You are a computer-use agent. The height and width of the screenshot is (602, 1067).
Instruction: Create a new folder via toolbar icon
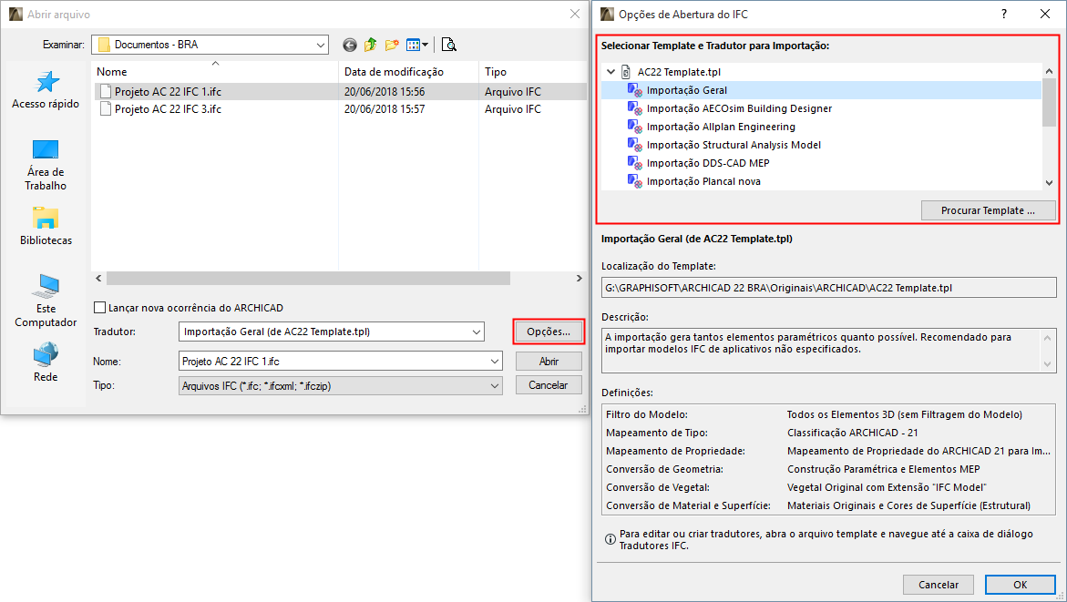pos(392,45)
